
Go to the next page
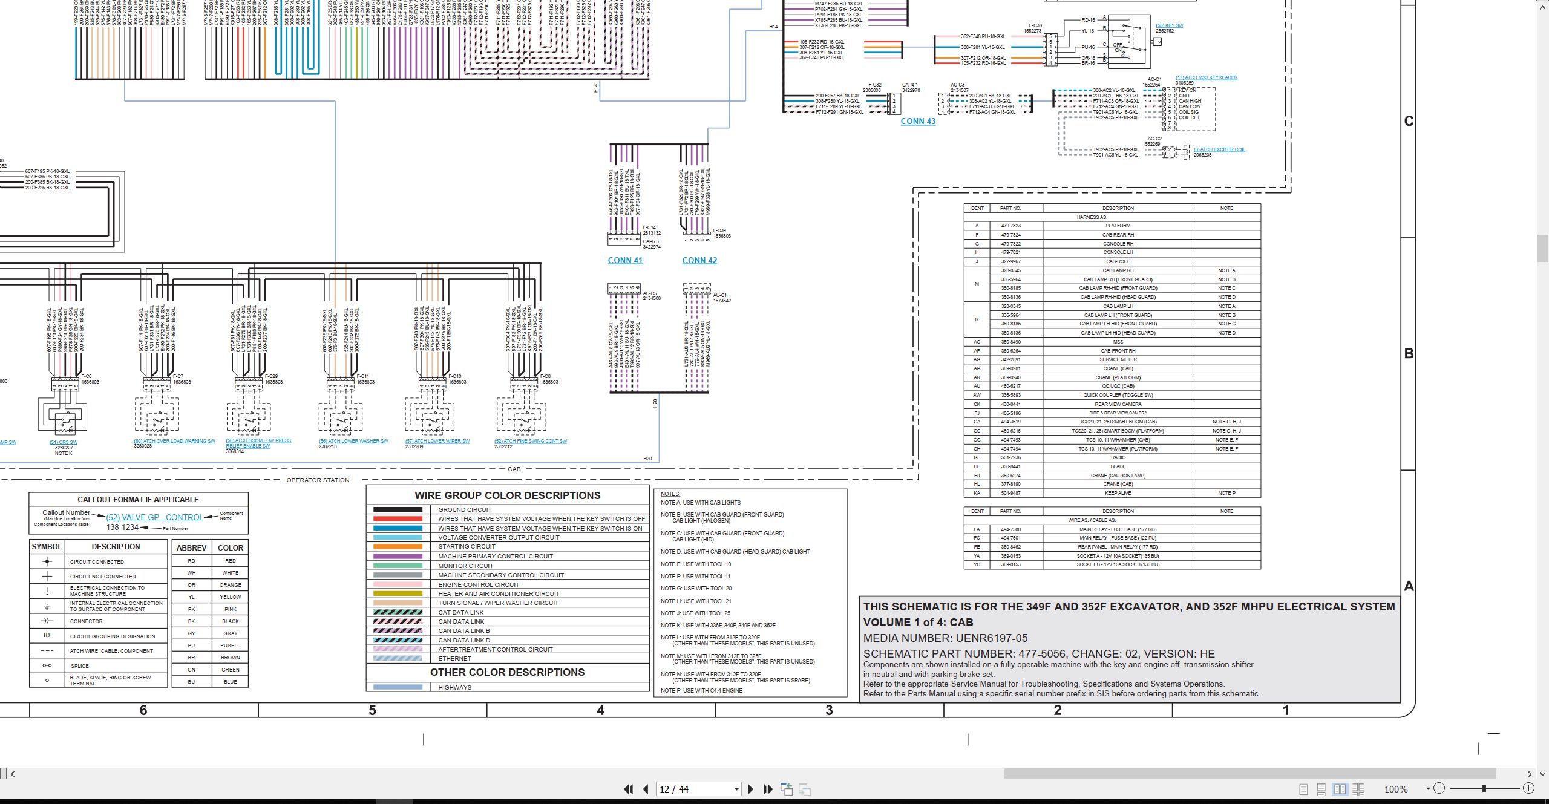click(x=751, y=789)
